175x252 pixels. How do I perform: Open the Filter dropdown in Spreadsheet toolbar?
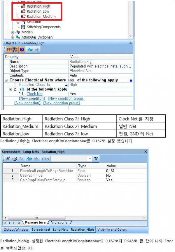point(90,159)
